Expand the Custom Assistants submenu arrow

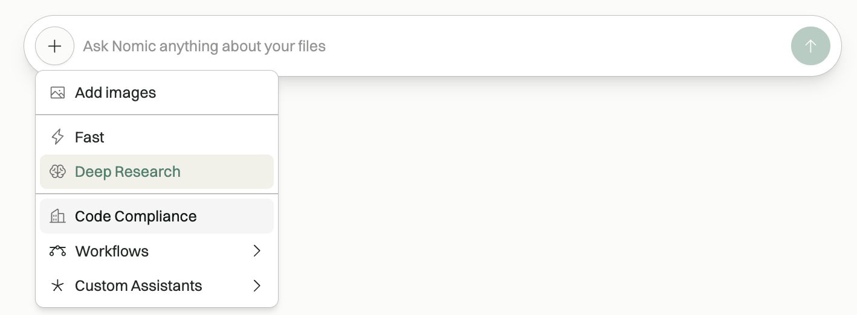(257, 285)
